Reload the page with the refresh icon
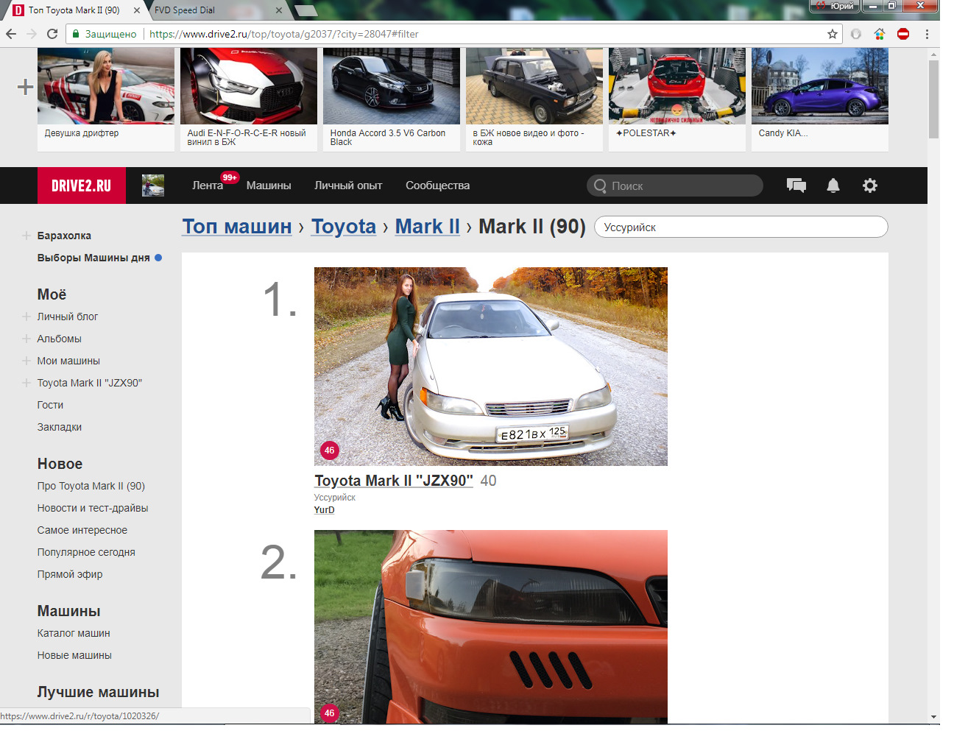Screen dimensions: 954x742 coord(52,34)
